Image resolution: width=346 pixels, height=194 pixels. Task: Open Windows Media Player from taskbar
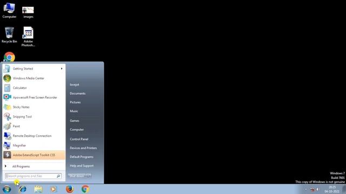pos(54,189)
